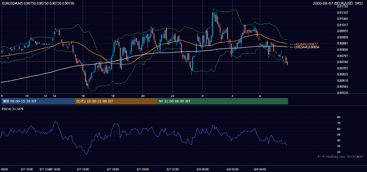Click price axis label 0.91017
Viewport: 367px width, 172px height.
tap(342, 25)
